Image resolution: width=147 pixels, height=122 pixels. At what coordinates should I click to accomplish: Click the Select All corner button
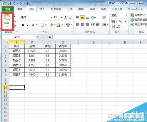tap(6, 42)
